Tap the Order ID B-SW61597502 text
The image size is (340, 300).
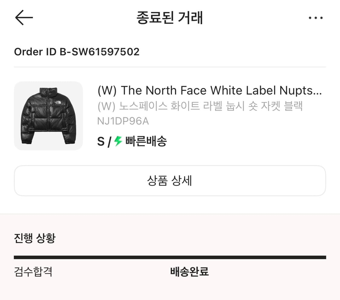click(x=77, y=52)
